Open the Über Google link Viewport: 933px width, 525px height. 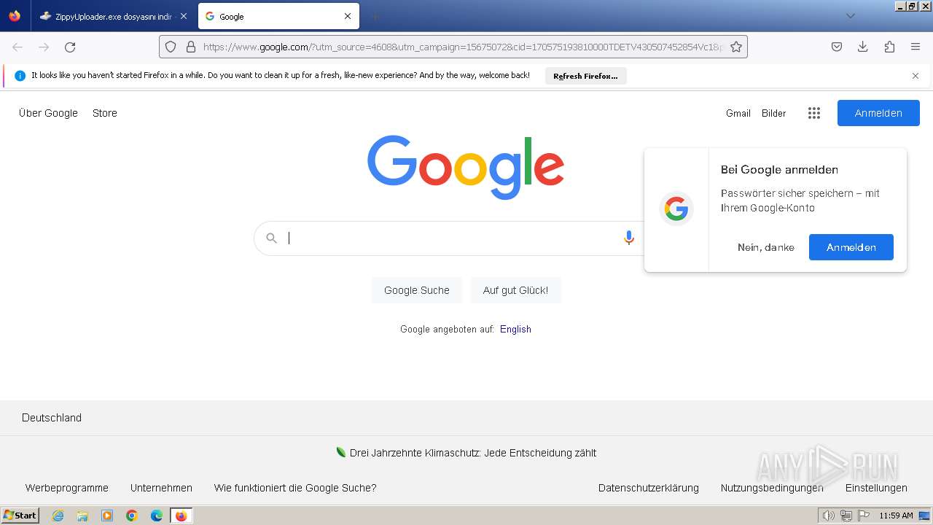48,113
